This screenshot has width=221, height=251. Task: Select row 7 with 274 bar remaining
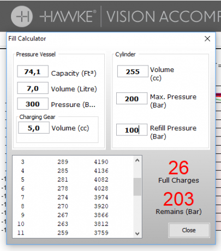coord(73,197)
